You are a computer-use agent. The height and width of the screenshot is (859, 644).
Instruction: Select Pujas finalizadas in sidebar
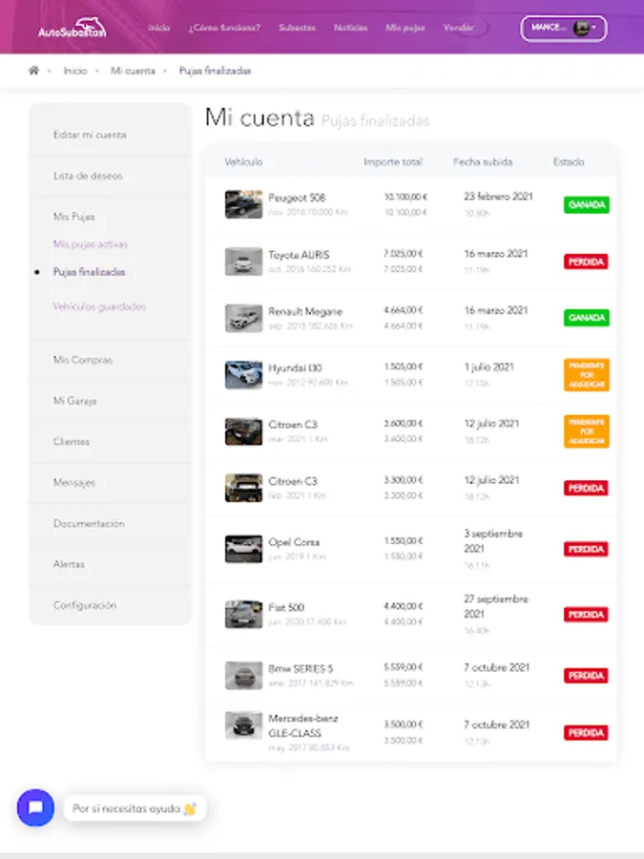(x=90, y=272)
